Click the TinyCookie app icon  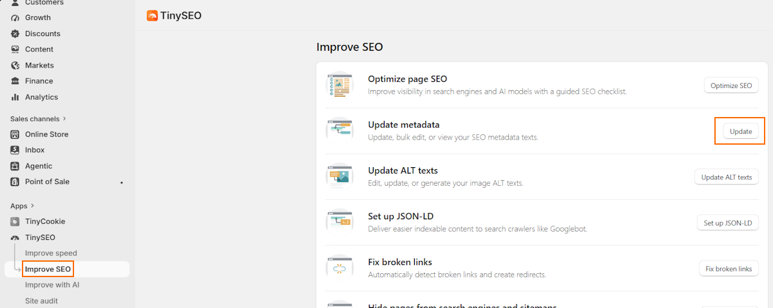[x=15, y=221]
